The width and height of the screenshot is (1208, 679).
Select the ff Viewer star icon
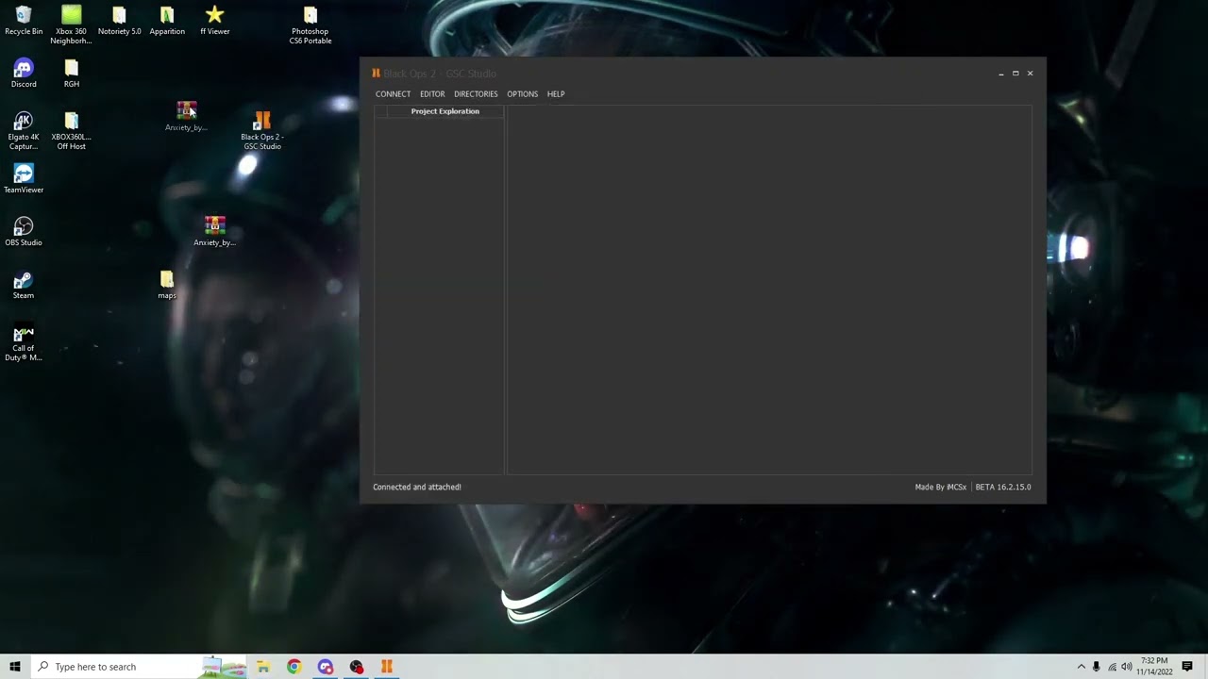(x=215, y=21)
